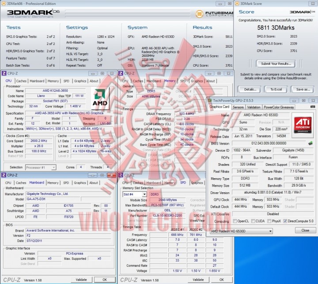Click the BIOS Date 07/12/2011 field
The width and height of the screenshot is (318, 284).
click(x=68, y=241)
